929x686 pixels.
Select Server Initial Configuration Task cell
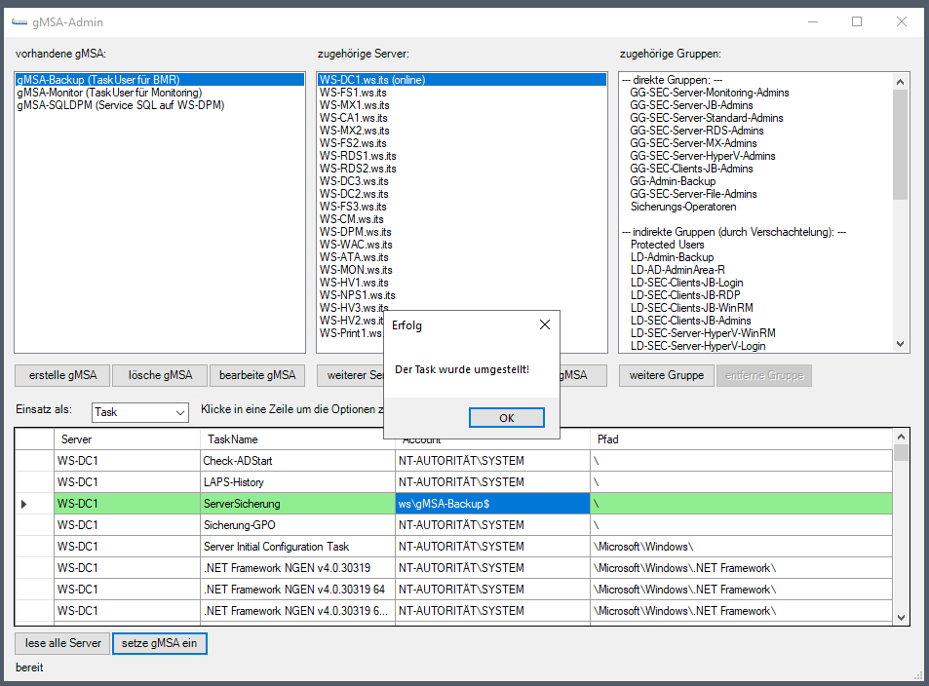pos(297,547)
